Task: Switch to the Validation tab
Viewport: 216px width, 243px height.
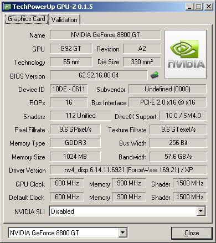Action: coord(64,20)
